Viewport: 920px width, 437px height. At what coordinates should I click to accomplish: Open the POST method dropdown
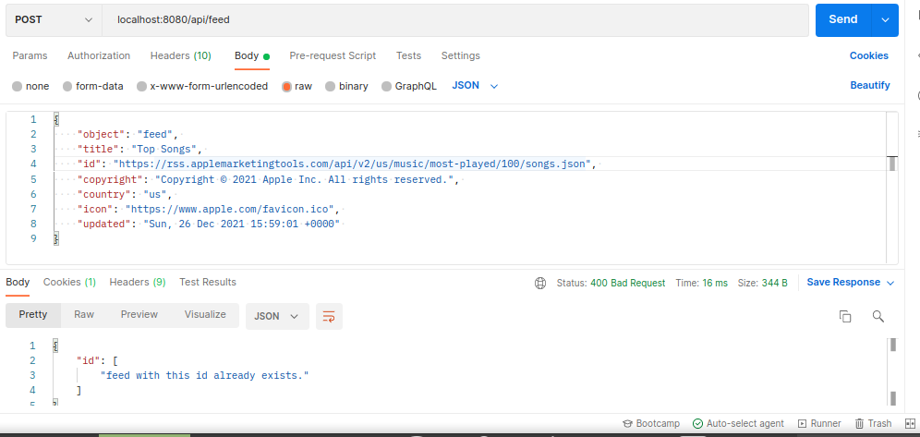tap(54, 19)
